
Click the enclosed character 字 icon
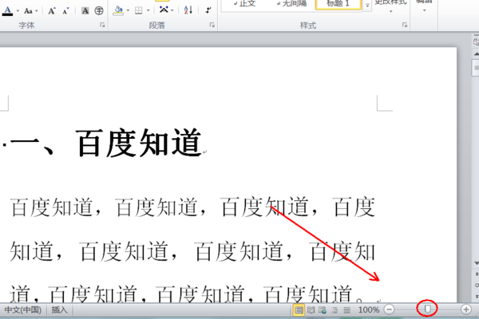[99, 11]
